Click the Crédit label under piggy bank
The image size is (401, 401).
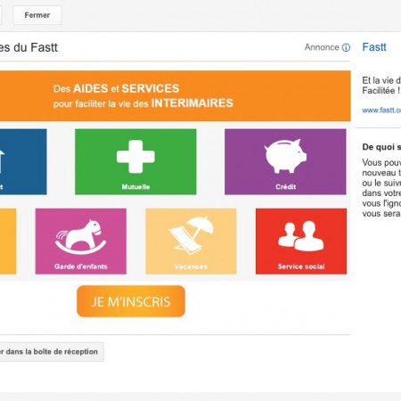tap(286, 187)
